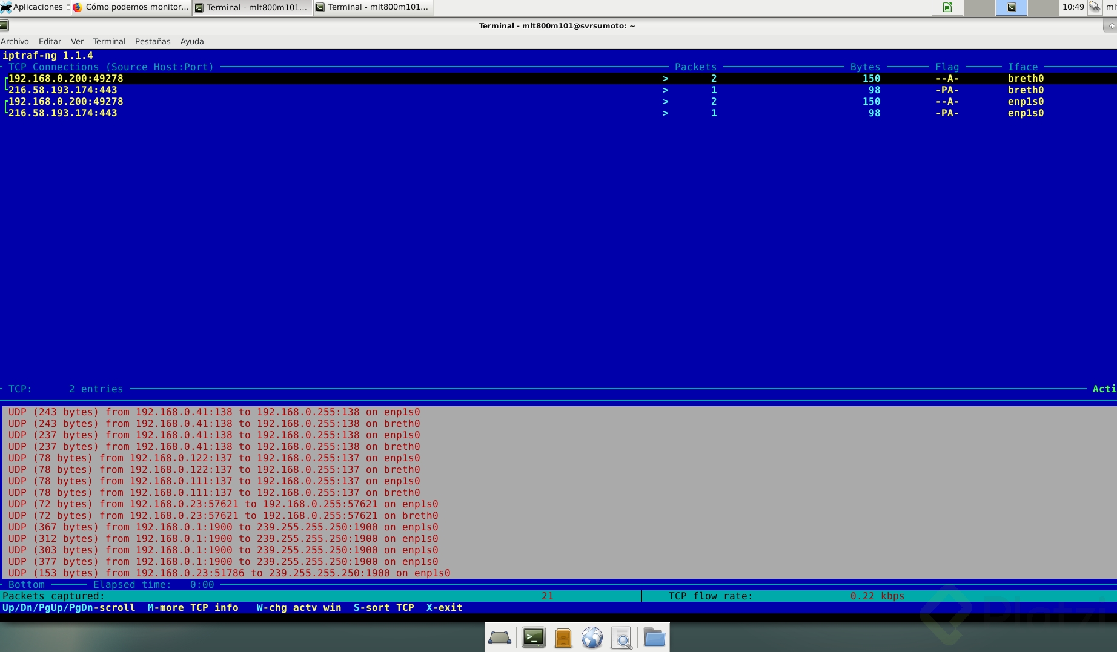Click the 'Bytes' column header

click(865, 67)
